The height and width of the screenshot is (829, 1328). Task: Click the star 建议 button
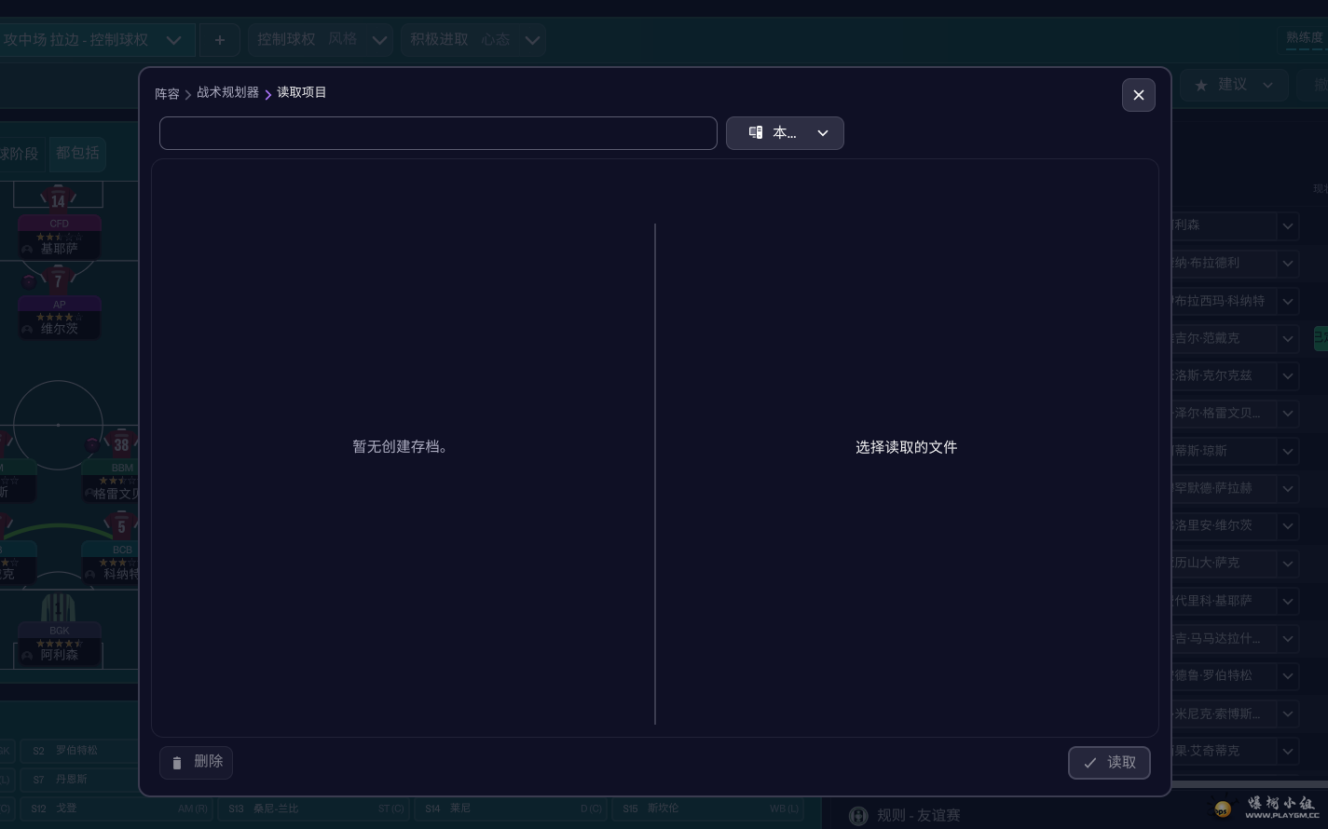(x=1234, y=85)
